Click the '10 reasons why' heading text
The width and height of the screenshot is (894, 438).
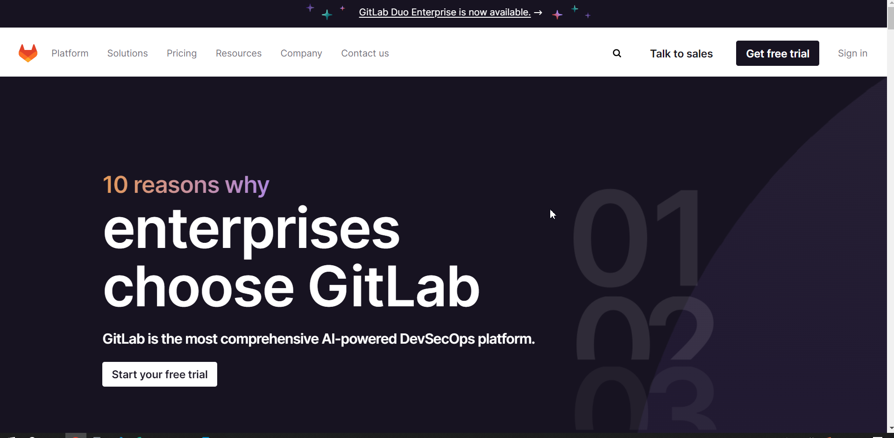(x=186, y=185)
